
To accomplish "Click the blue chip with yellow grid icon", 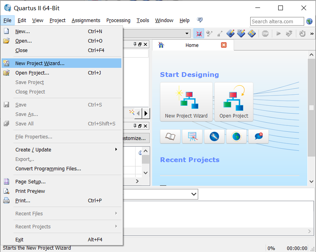I will tap(252, 34).
